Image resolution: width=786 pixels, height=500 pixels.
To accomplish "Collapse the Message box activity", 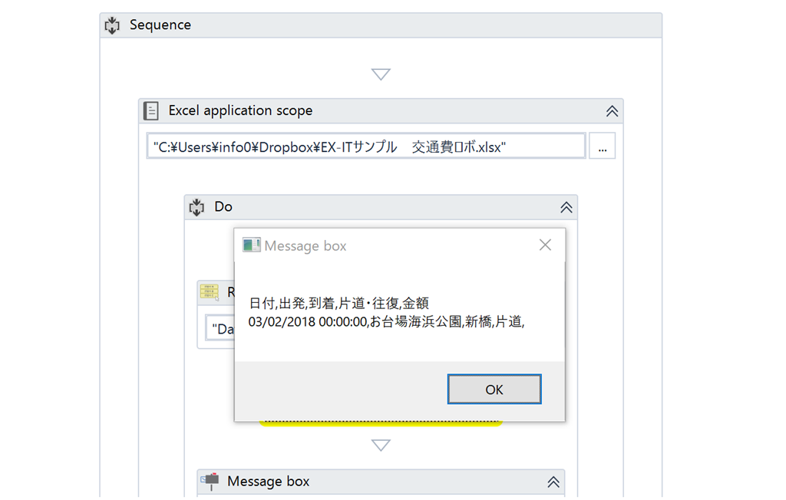I will (553, 482).
